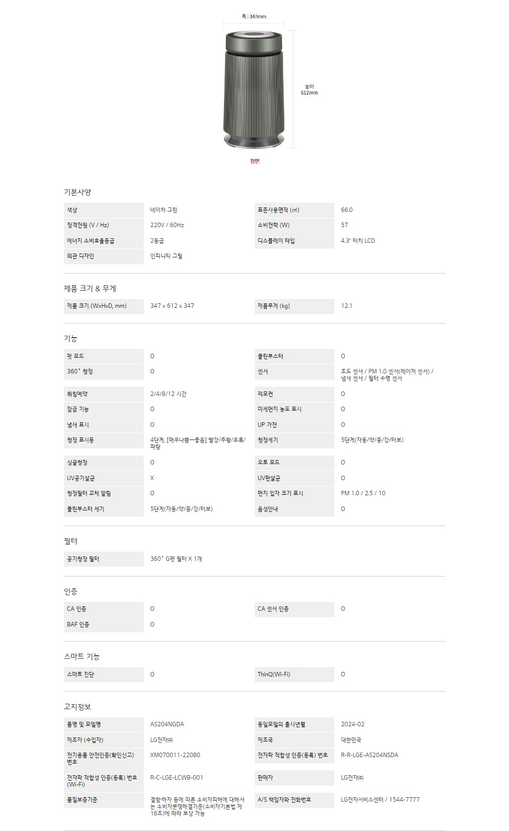Click the 펫 모드 feature label

pos(76,356)
